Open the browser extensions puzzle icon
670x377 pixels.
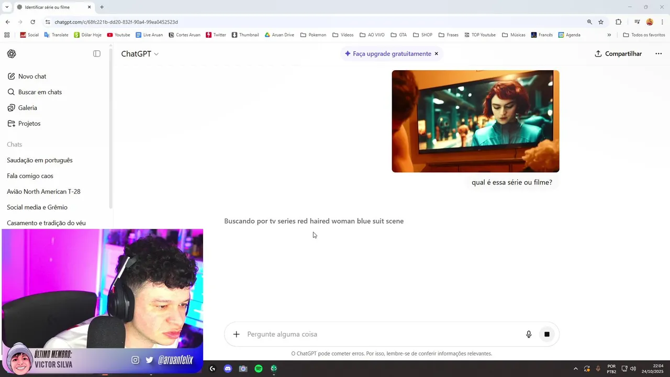pos(618,22)
